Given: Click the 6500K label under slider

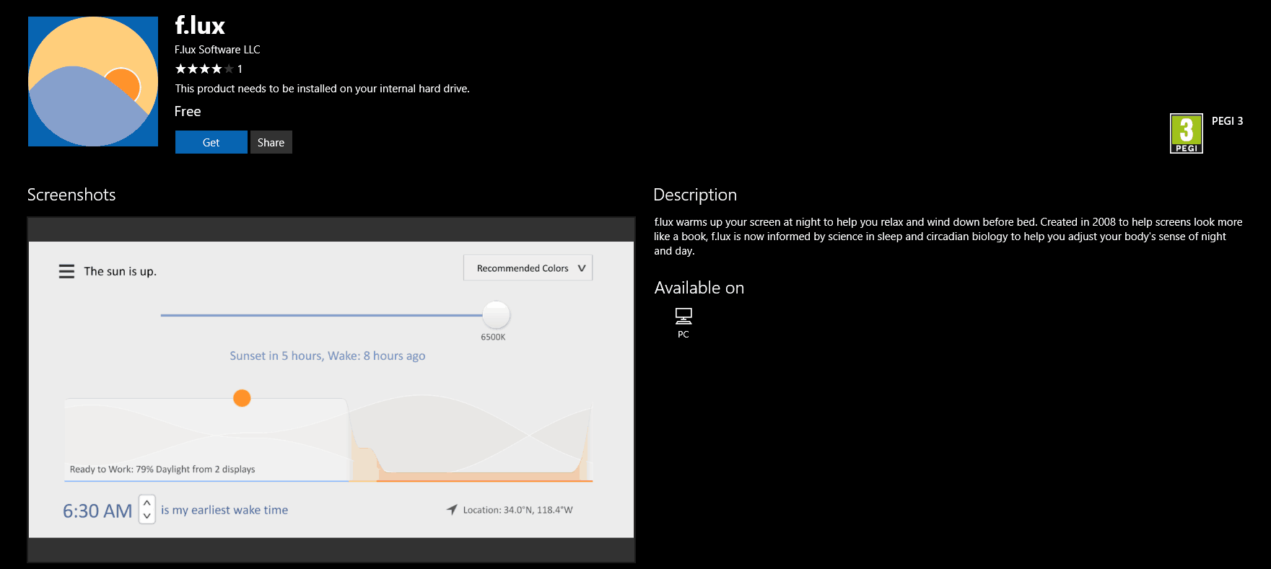Looking at the screenshot, I should [493, 337].
